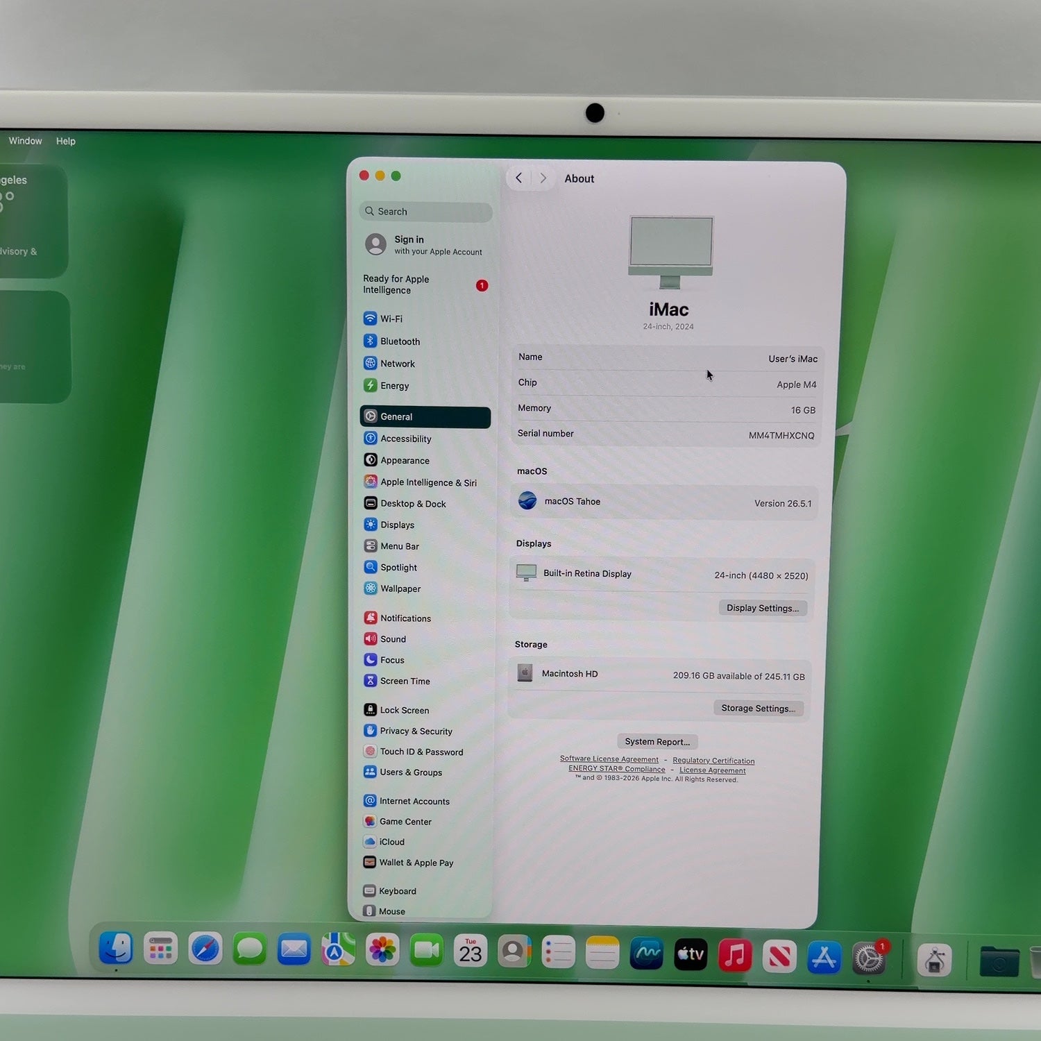
Task: Click the Display Settings button
Action: (x=763, y=608)
